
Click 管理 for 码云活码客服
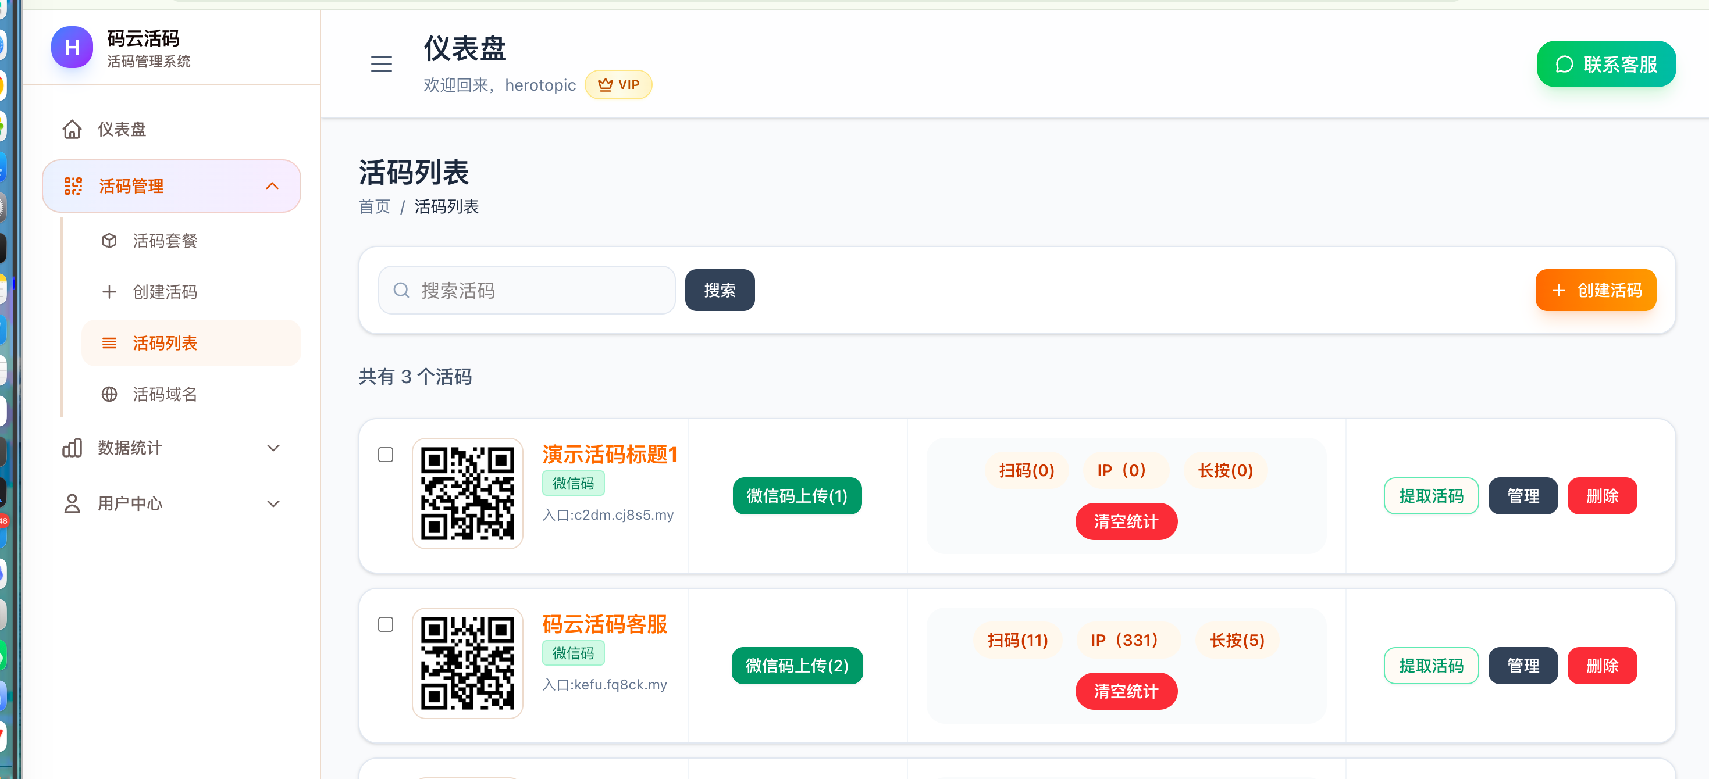1523,666
